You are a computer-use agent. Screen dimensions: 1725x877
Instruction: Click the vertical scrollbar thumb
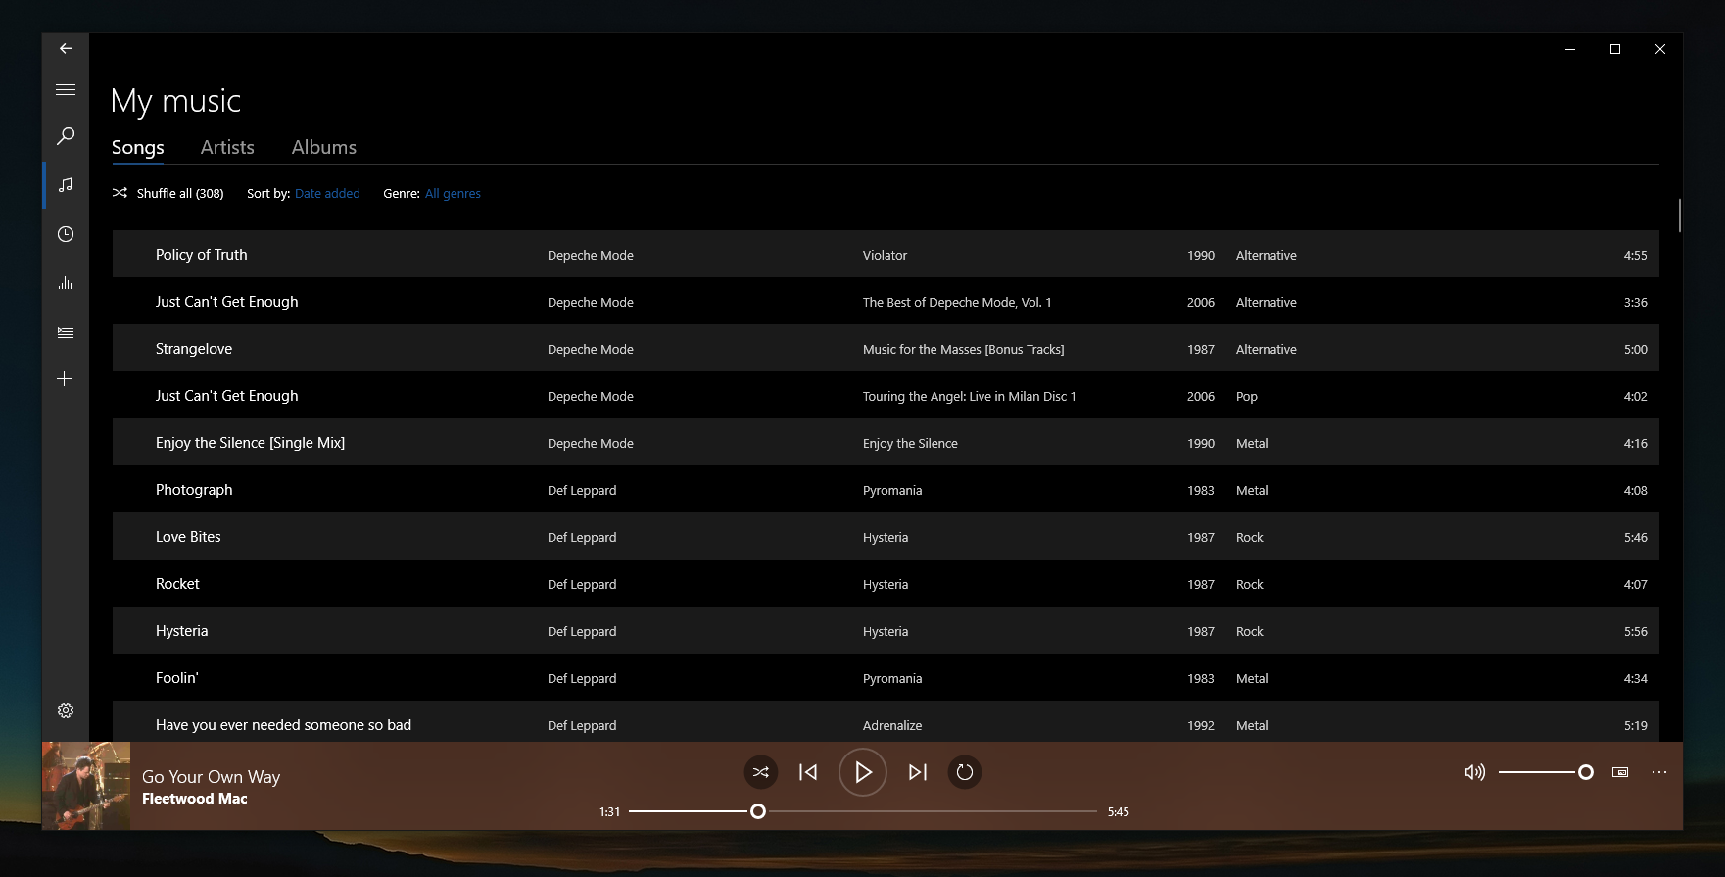coord(1679,216)
